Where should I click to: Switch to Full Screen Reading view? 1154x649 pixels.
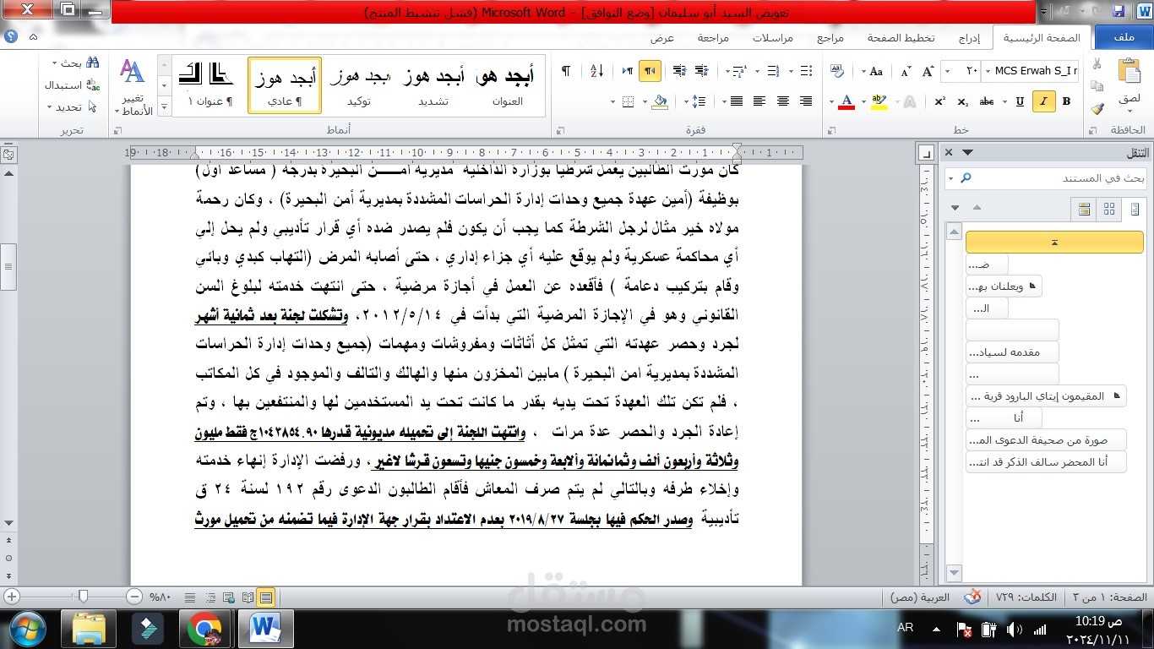coord(248,597)
